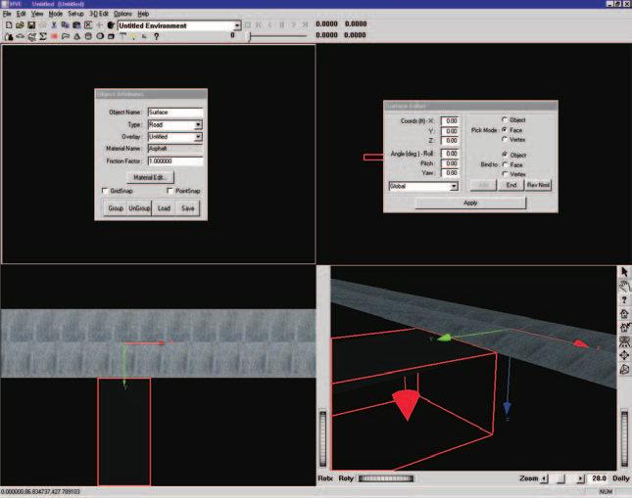Image resolution: width=632 pixels, height=498 pixels.
Task: Click the triangle cone toolbar icon
Action: point(76,36)
